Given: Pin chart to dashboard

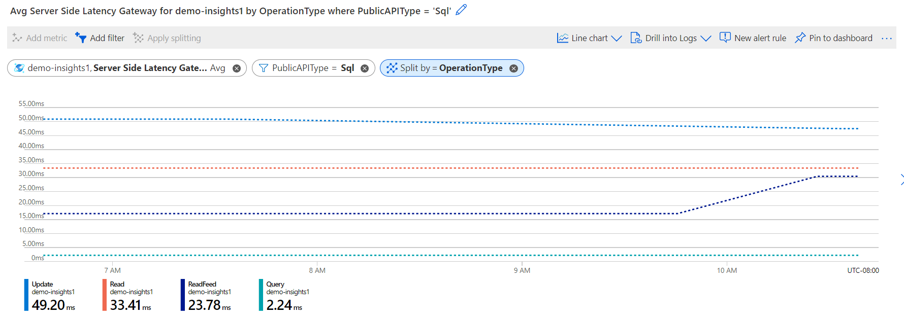Looking at the screenshot, I should (833, 38).
